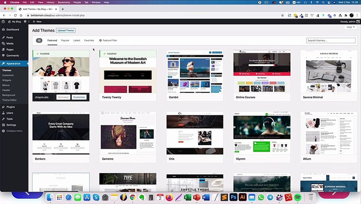Open a new Chrome tab

[63, 9]
